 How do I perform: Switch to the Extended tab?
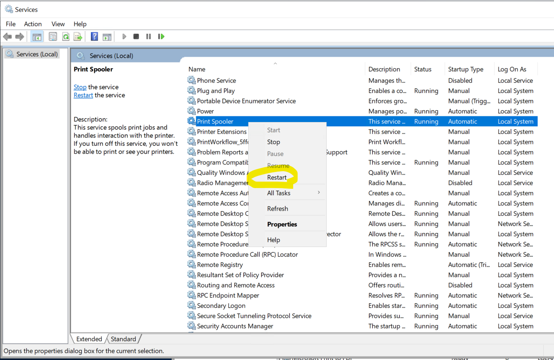click(x=89, y=339)
